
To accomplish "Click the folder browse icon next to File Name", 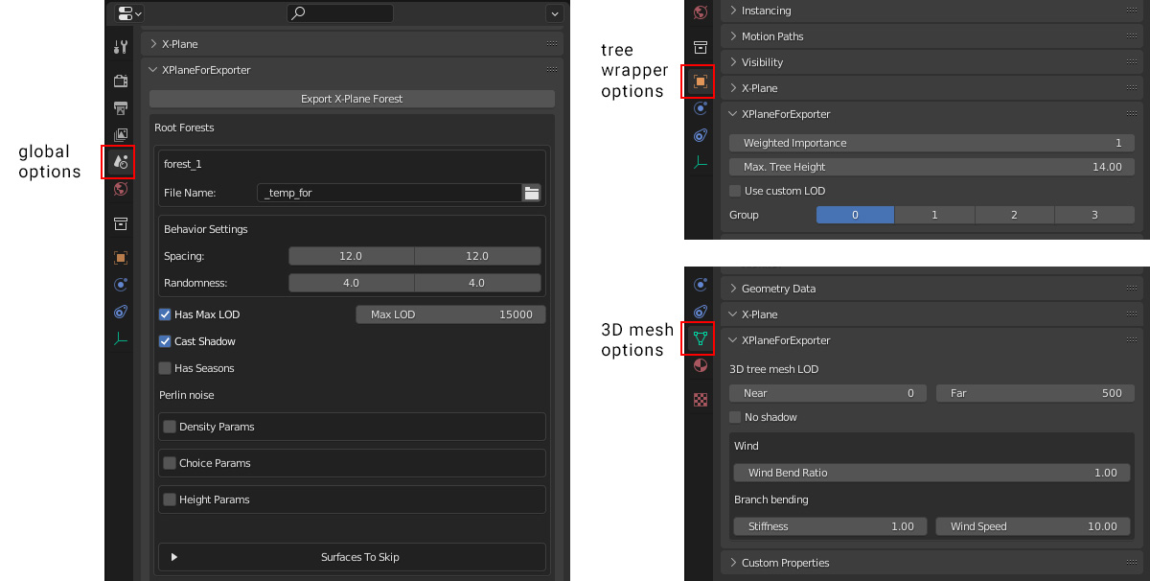I will click(532, 193).
